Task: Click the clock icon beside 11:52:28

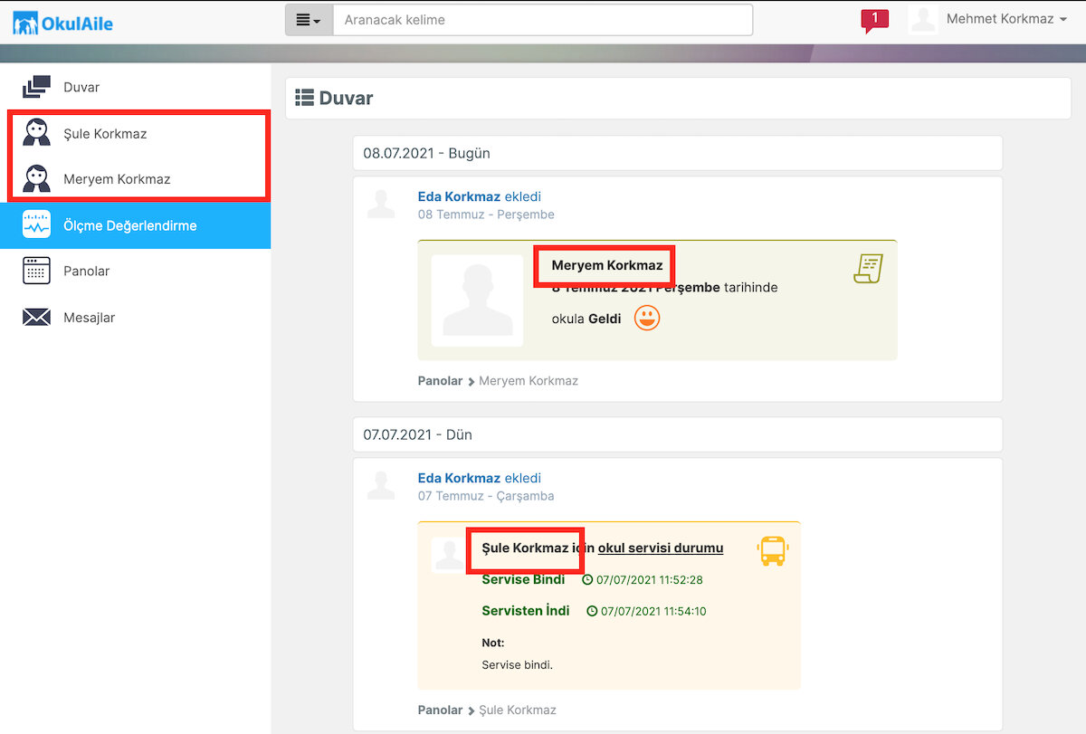Action: 587,579
